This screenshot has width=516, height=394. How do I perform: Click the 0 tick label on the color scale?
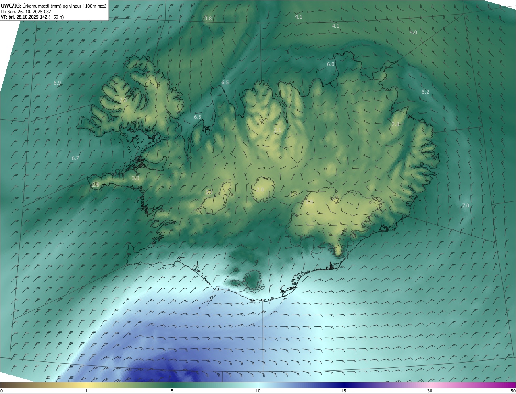click(x=2, y=391)
